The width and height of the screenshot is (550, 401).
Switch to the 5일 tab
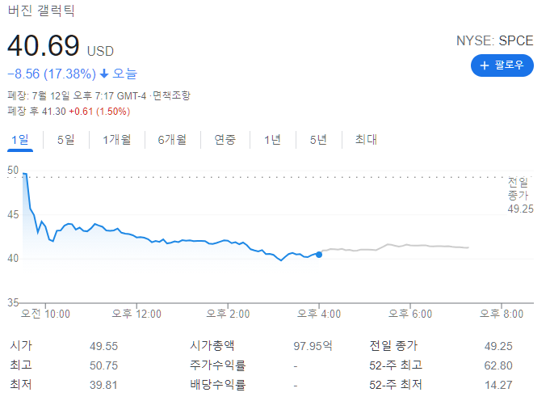[66, 140]
